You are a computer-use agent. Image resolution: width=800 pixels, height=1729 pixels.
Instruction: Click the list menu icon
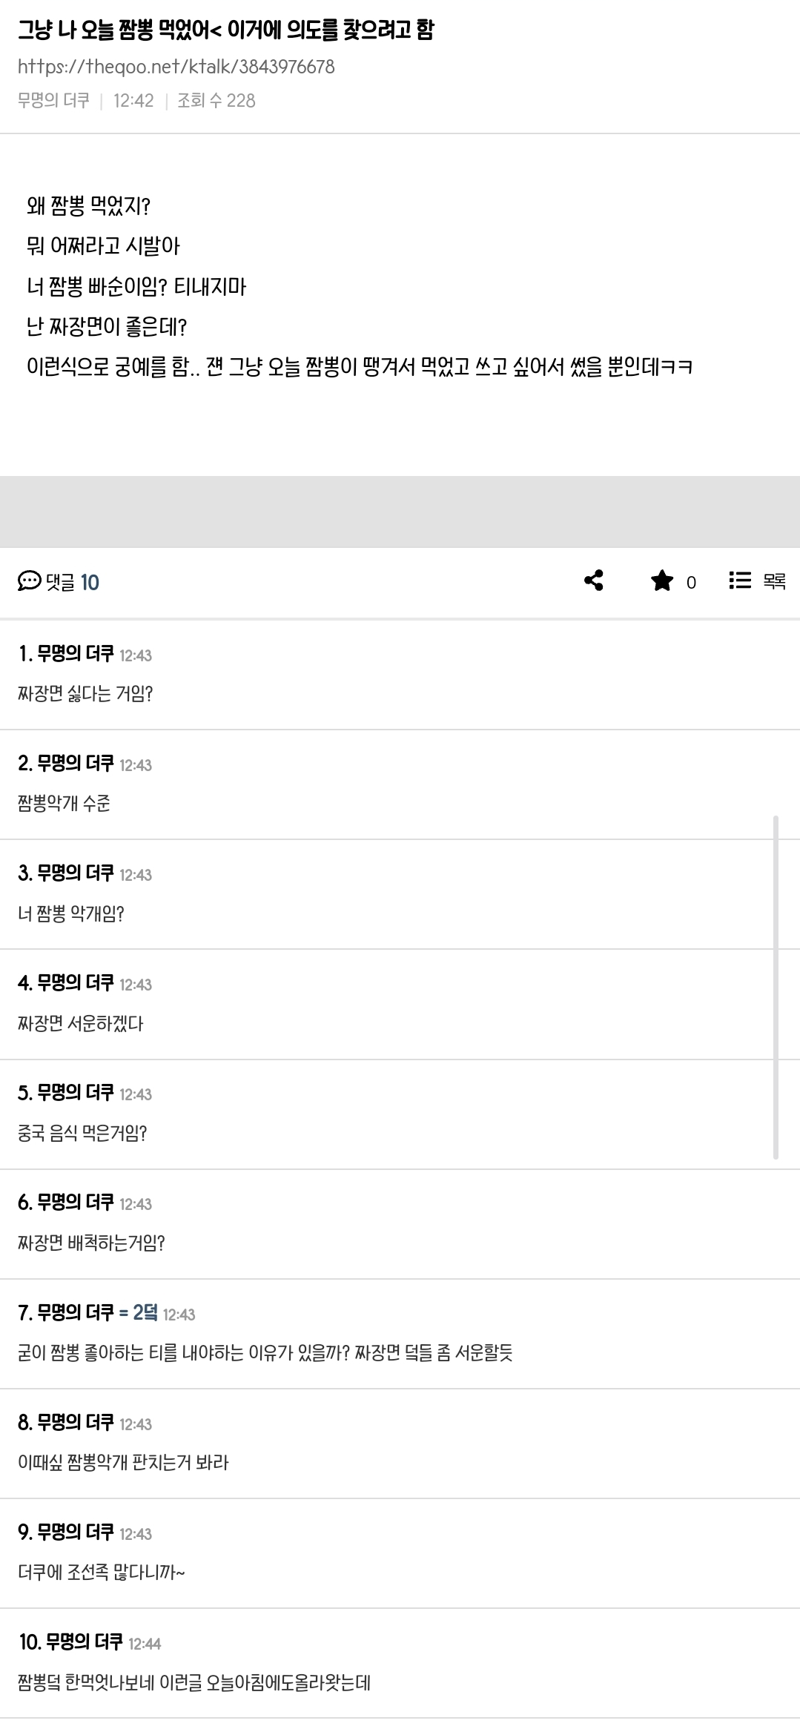(739, 581)
